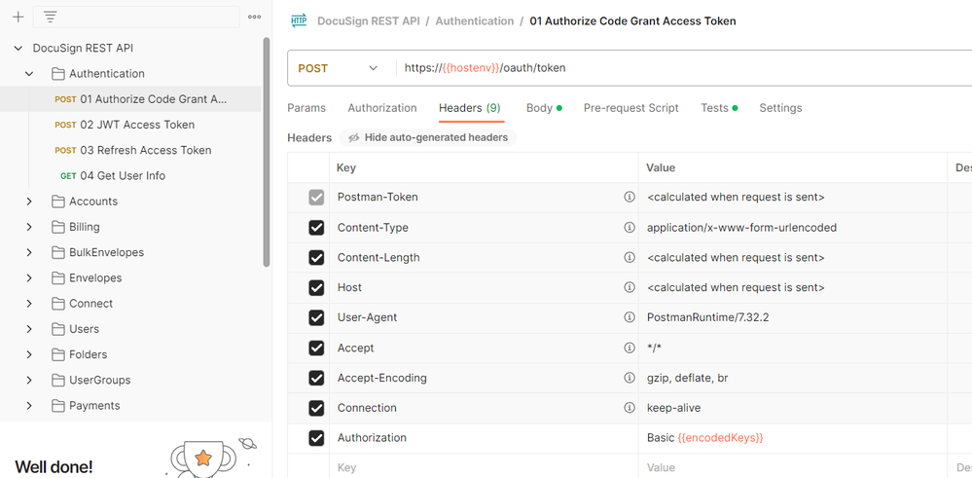Click info icon next to Content-Type header
This screenshot has width=972, height=478.
pos(630,228)
